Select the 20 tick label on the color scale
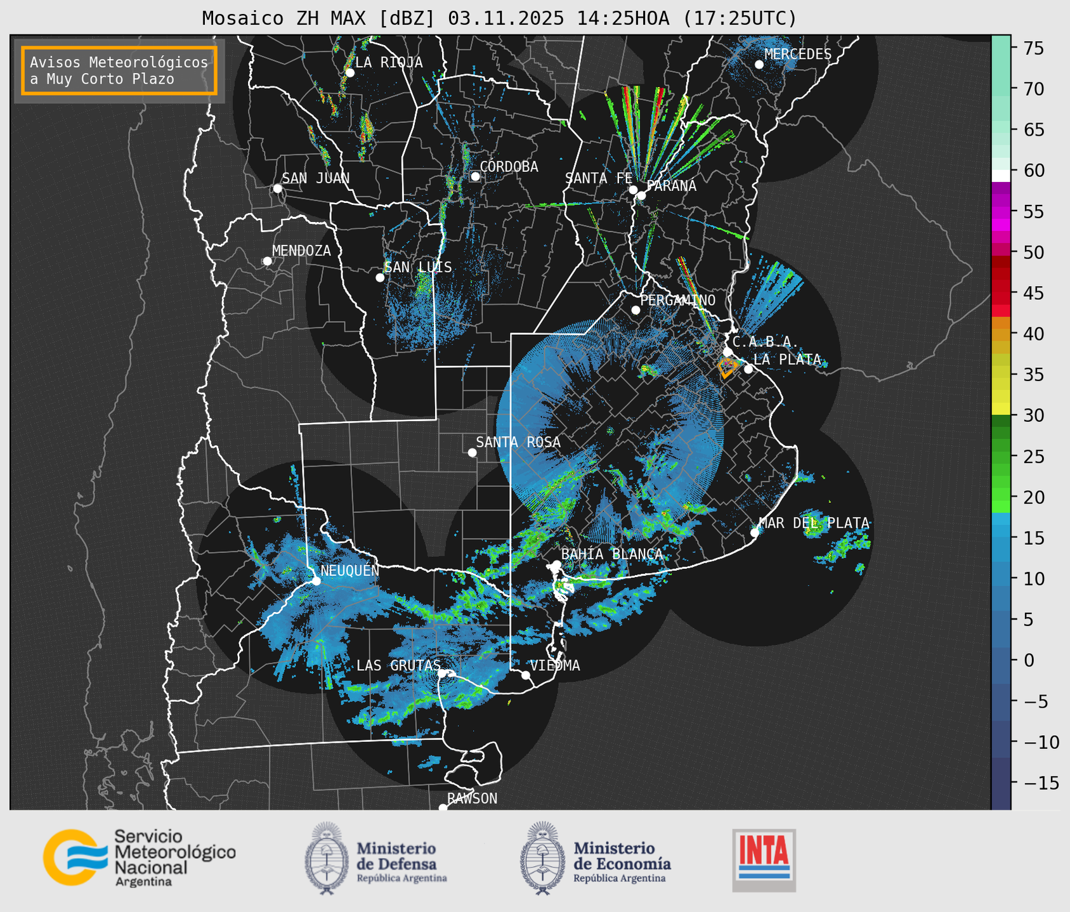The image size is (1070, 912). pos(1033,497)
